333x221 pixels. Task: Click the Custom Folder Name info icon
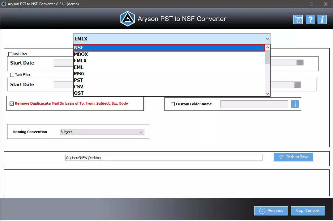point(295,104)
